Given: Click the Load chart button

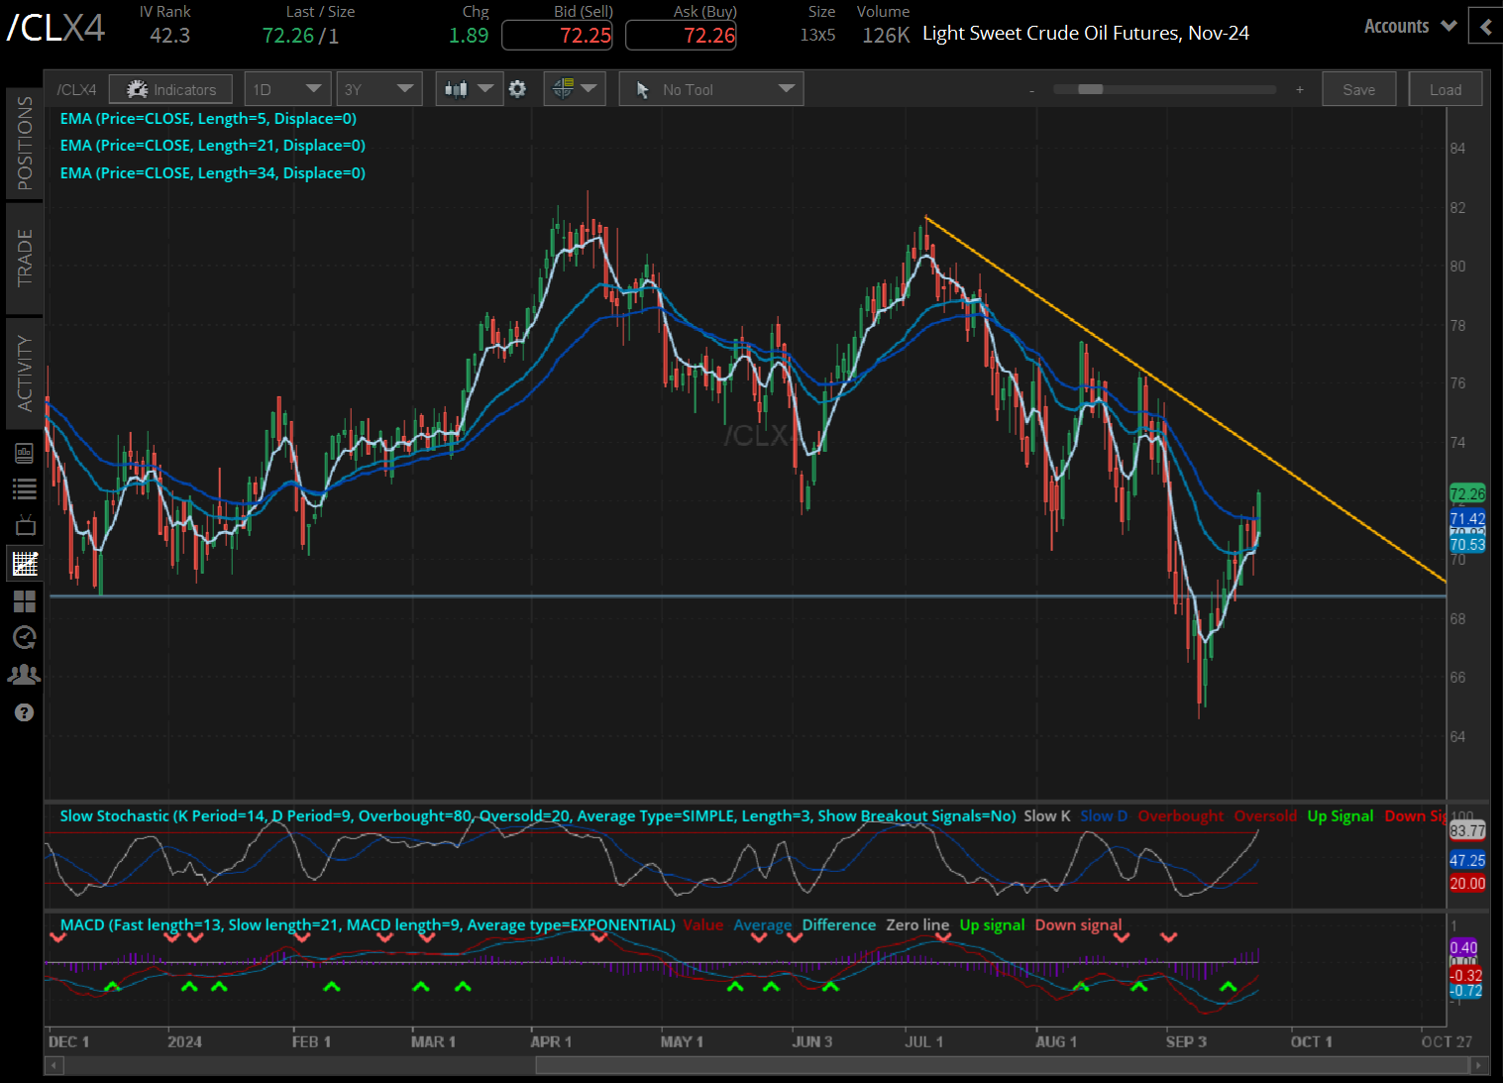Looking at the screenshot, I should 1445,89.
